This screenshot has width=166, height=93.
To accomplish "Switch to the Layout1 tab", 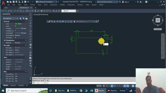I will click(13, 85).
